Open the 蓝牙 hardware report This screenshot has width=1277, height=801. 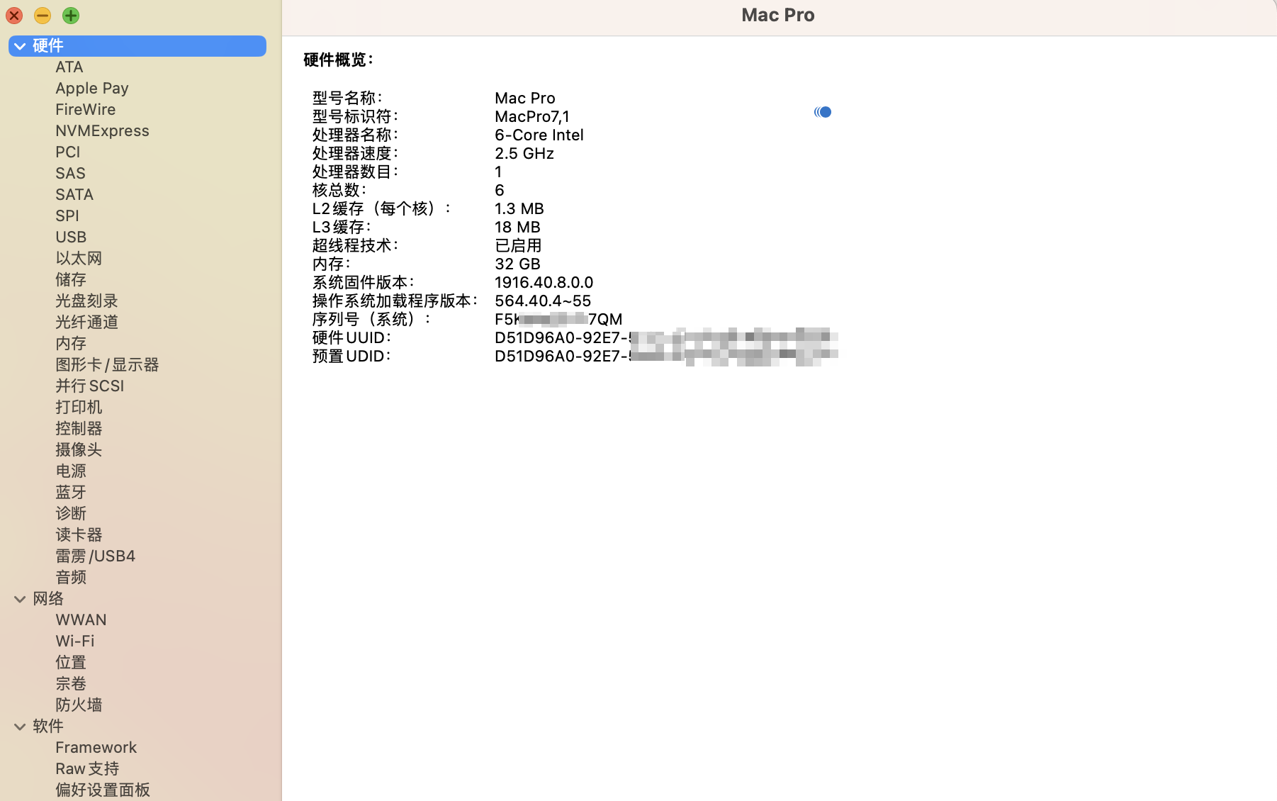pyautogui.click(x=70, y=492)
